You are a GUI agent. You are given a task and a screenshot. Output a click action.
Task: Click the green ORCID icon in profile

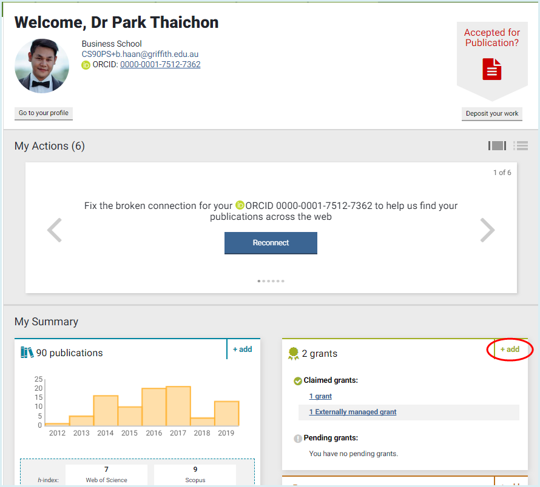86,65
